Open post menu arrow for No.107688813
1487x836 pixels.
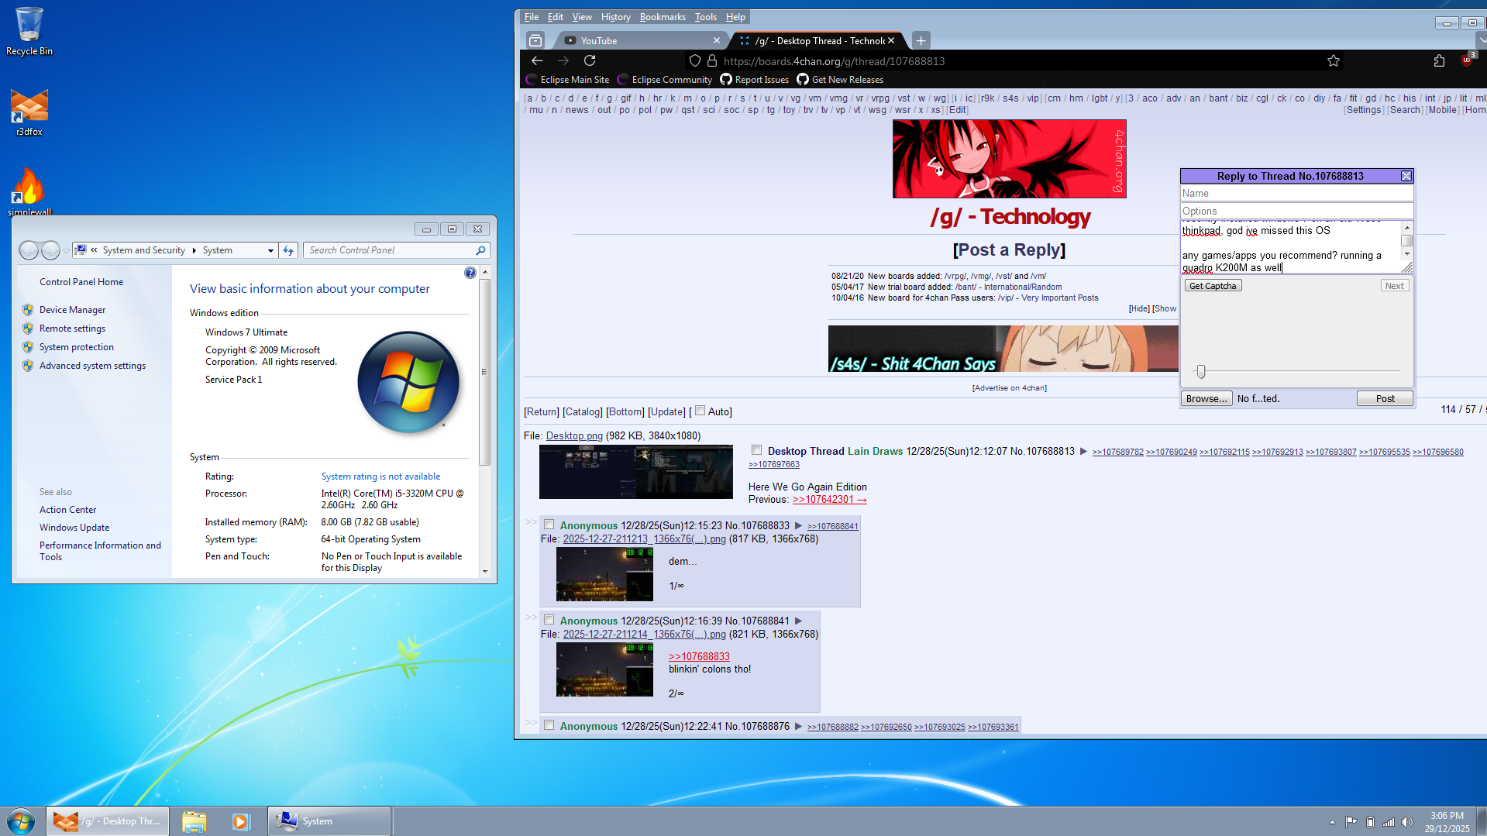tap(1083, 451)
